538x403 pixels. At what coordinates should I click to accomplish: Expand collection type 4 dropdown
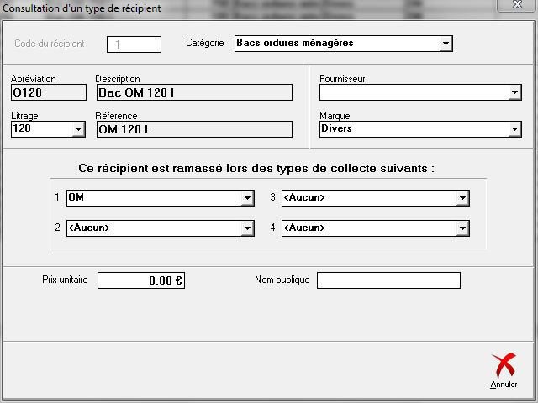tap(462, 228)
